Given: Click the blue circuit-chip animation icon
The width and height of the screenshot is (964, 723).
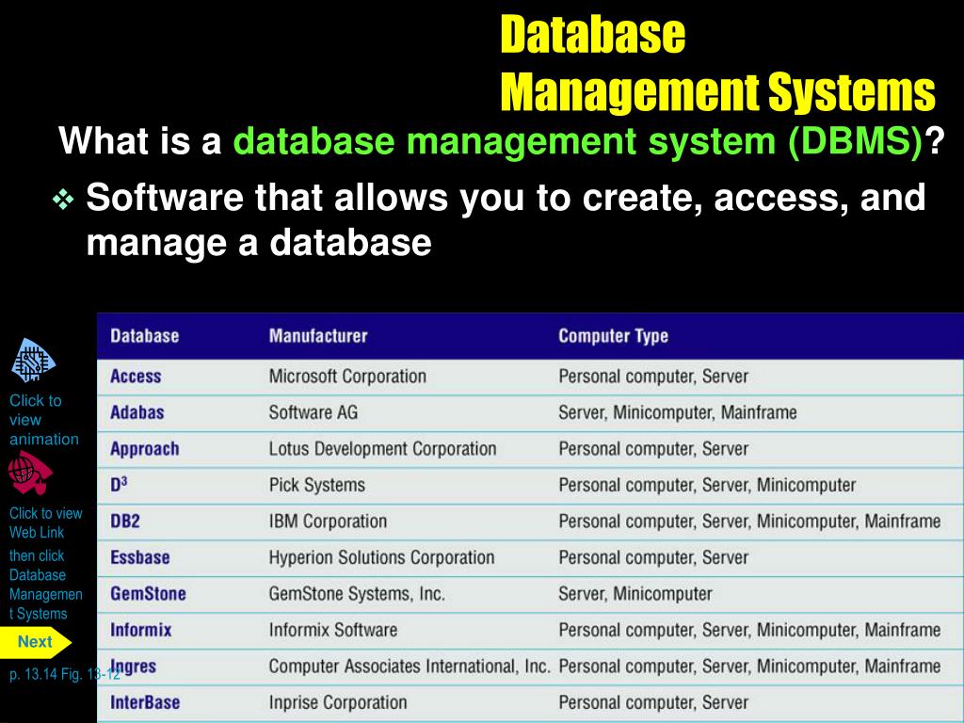Looking at the screenshot, I should (x=33, y=361).
